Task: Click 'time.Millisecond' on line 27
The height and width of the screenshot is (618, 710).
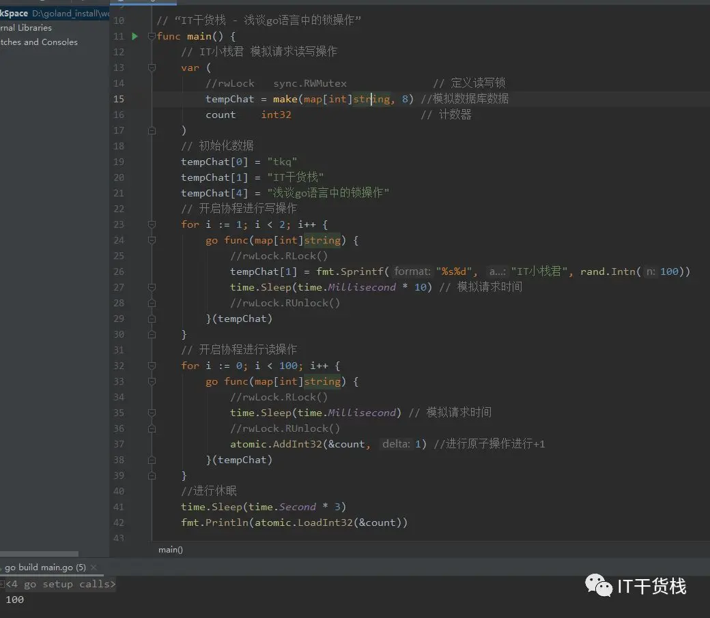Action: point(346,287)
